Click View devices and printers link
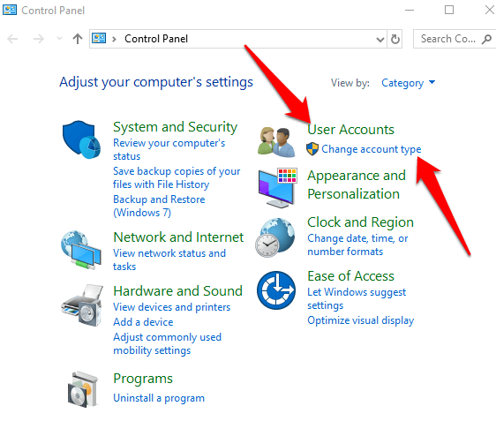This screenshot has height=421, width=496. click(172, 307)
